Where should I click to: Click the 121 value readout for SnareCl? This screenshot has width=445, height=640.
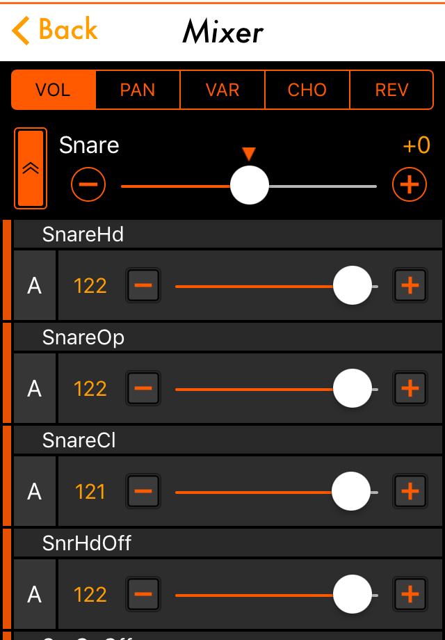pyautogui.click(x=90, y=491)
